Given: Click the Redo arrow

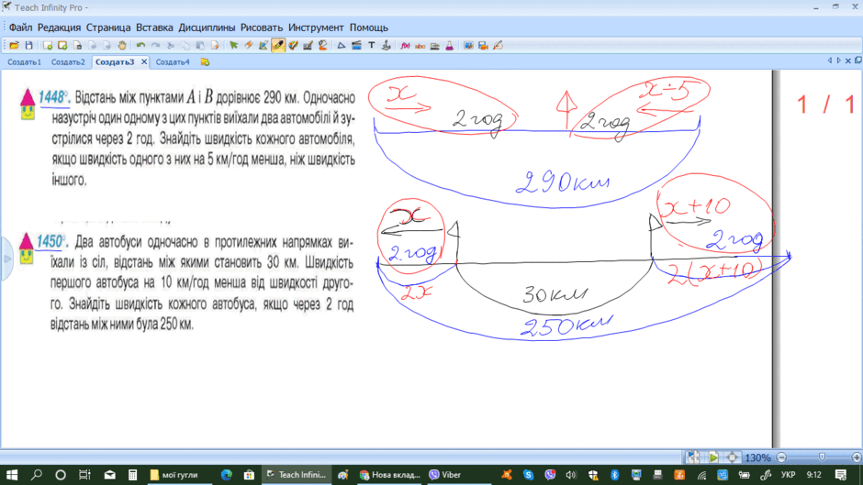Looking at the screenshot, I should [x=156, y=46].
